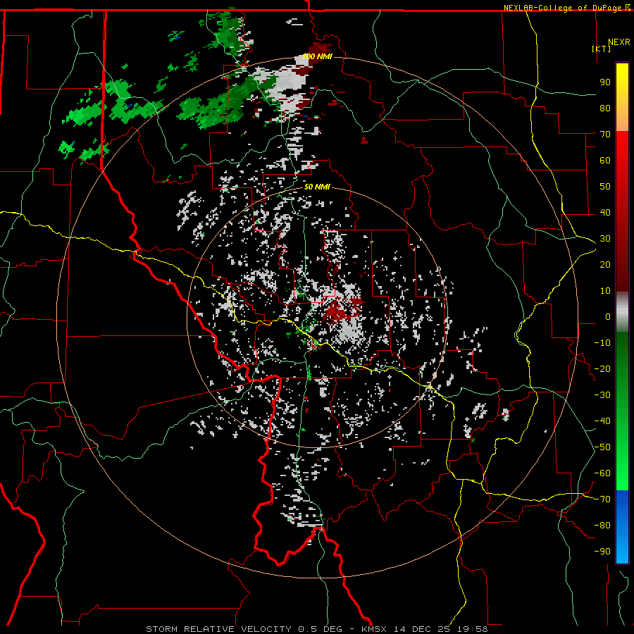Click the 80 knot scale label

point(605,108)
